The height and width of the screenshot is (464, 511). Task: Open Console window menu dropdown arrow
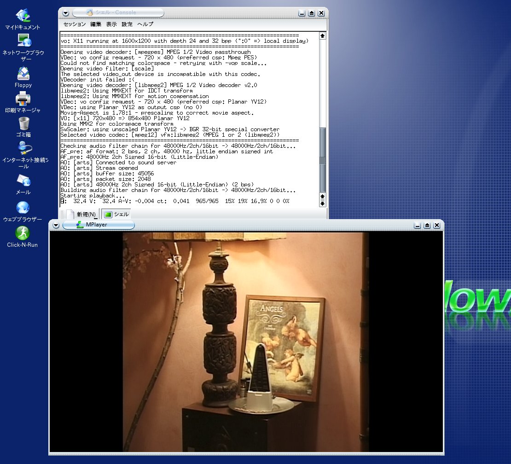[65, 13]
